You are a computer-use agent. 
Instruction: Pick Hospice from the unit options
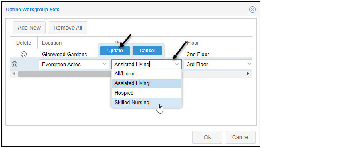pyautogui.click(x=146, y=93)
